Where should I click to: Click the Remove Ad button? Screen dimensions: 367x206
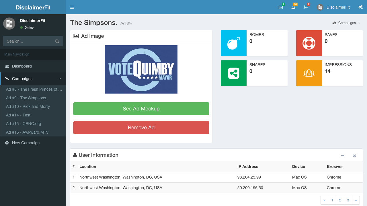(141, 128)
